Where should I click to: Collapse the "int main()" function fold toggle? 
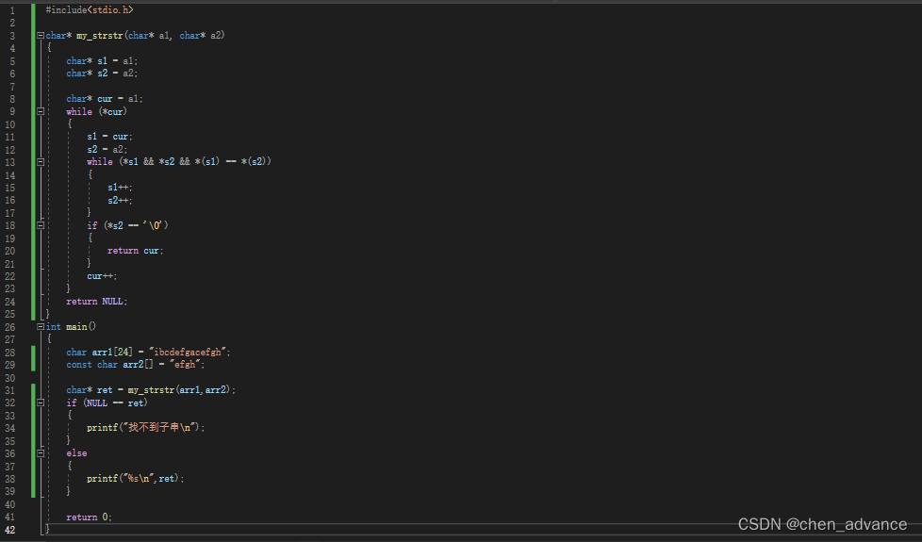41,326
